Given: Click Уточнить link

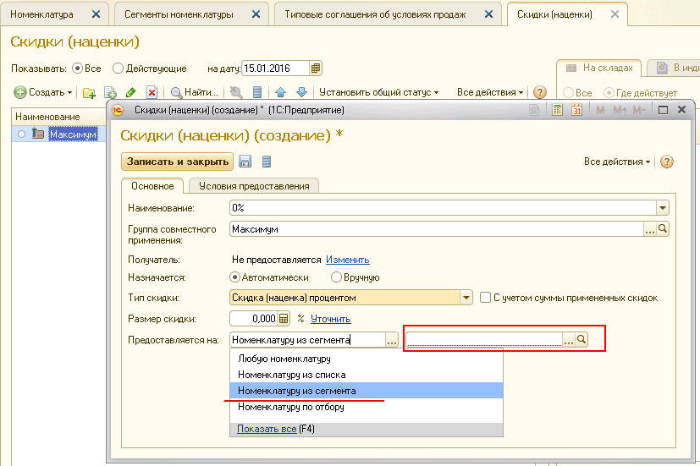Looking at the screenshot, I should tap(330, 319).
